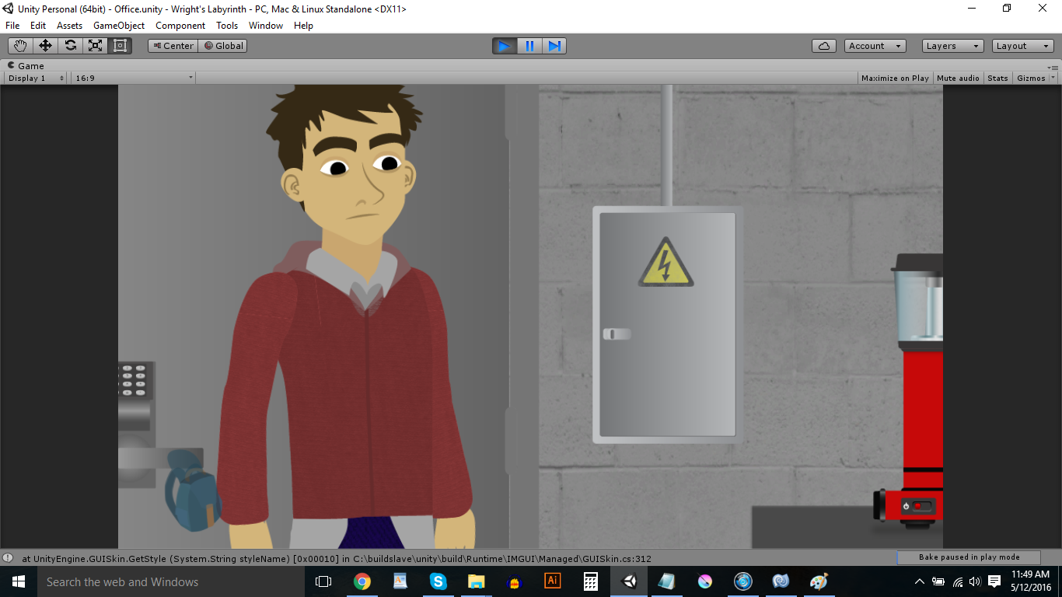
Task: Open the Display 1 dropdown
Action: click(x=36, y=78)
